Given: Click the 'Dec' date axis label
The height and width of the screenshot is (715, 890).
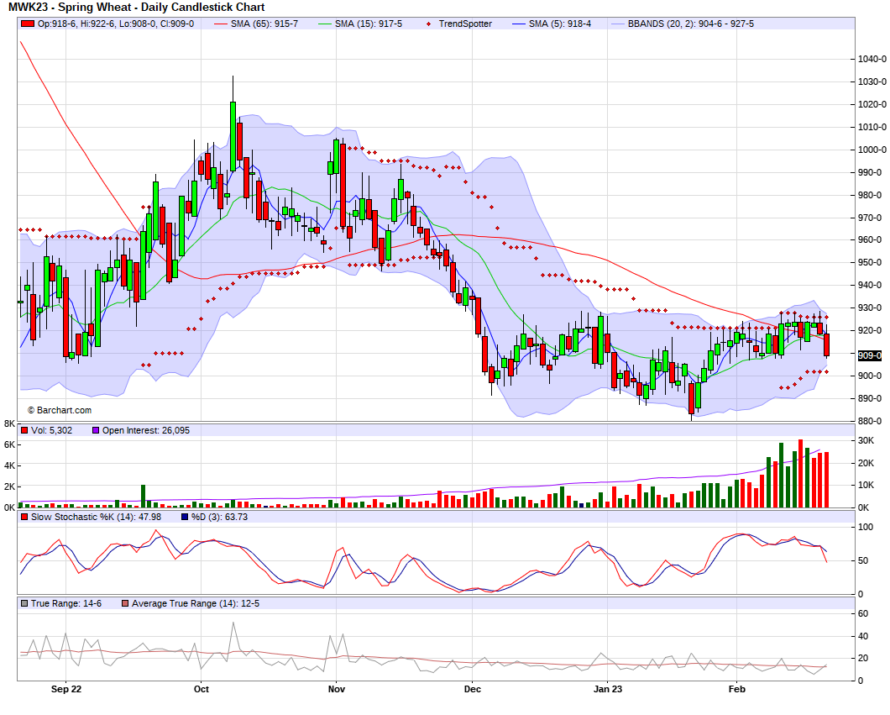Looking at the screenshot, I should click(472, 689).
